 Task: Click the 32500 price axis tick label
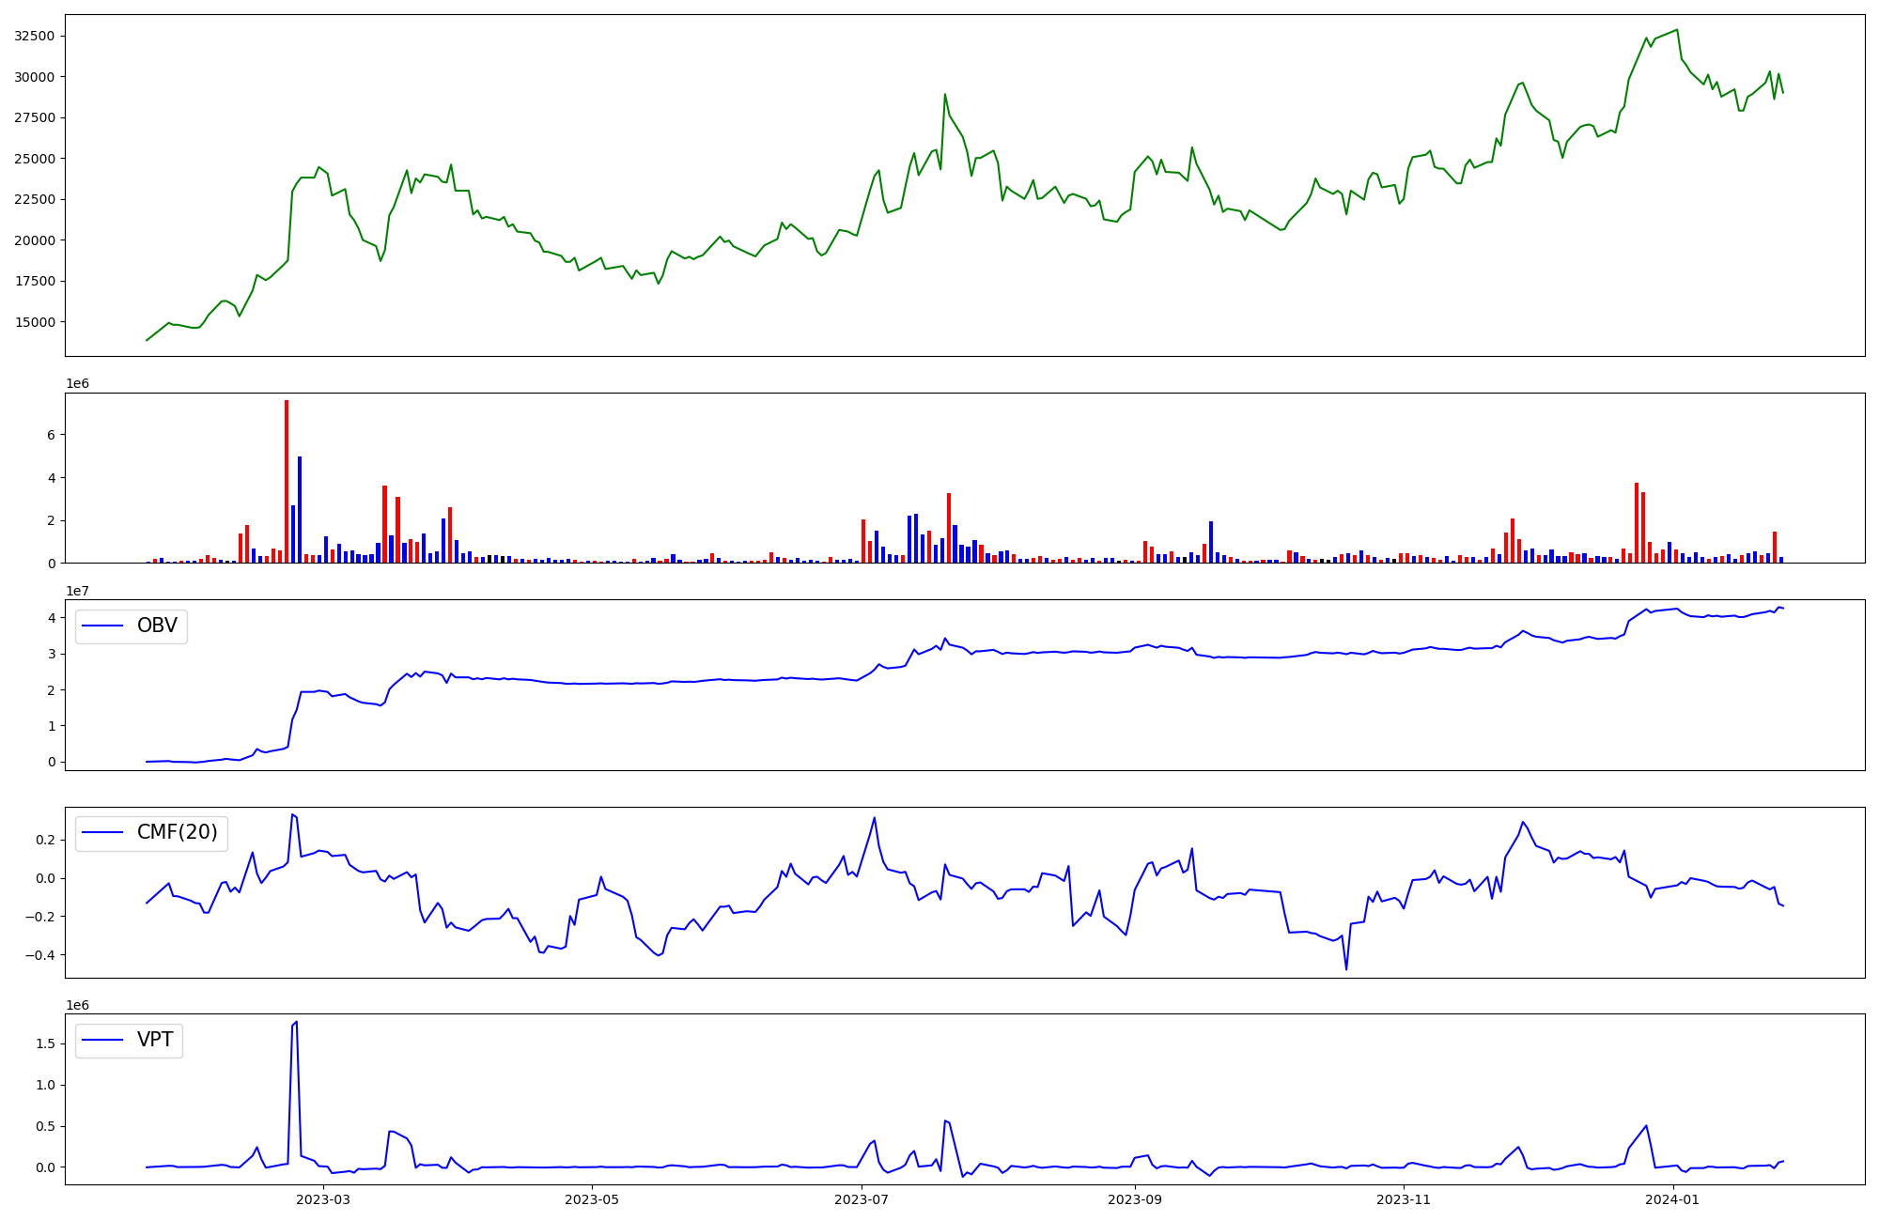click(x=35, y=36)
